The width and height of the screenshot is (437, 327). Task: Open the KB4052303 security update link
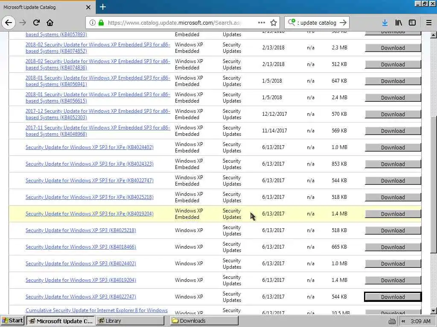point(98,114)
